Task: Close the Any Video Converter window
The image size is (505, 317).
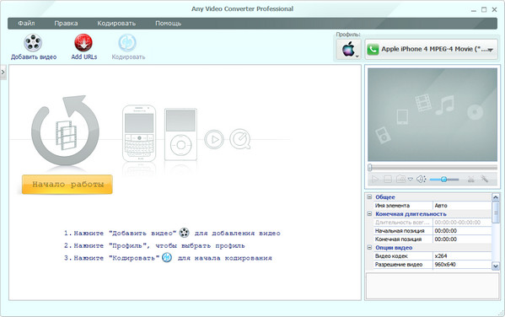Action: pyautogui.click(x=494, y=9)
